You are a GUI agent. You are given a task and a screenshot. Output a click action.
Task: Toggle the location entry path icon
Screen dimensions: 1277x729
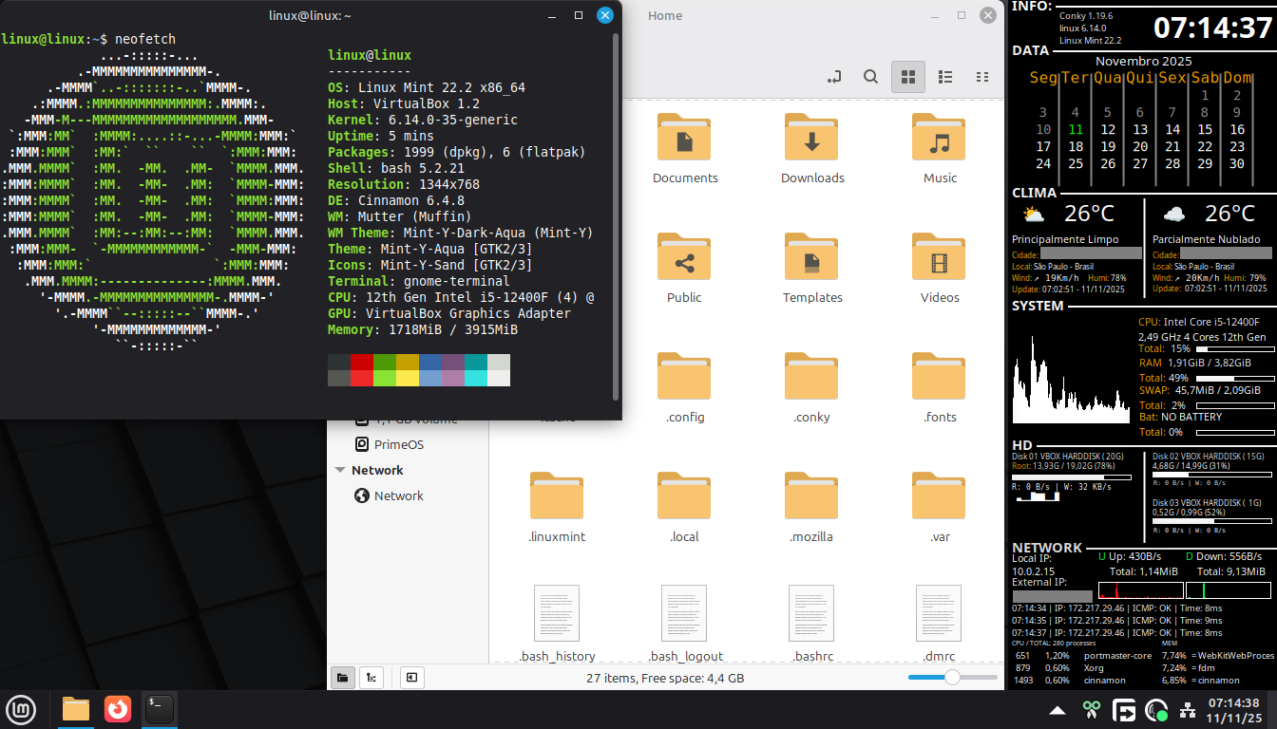(x=834, y=77)
